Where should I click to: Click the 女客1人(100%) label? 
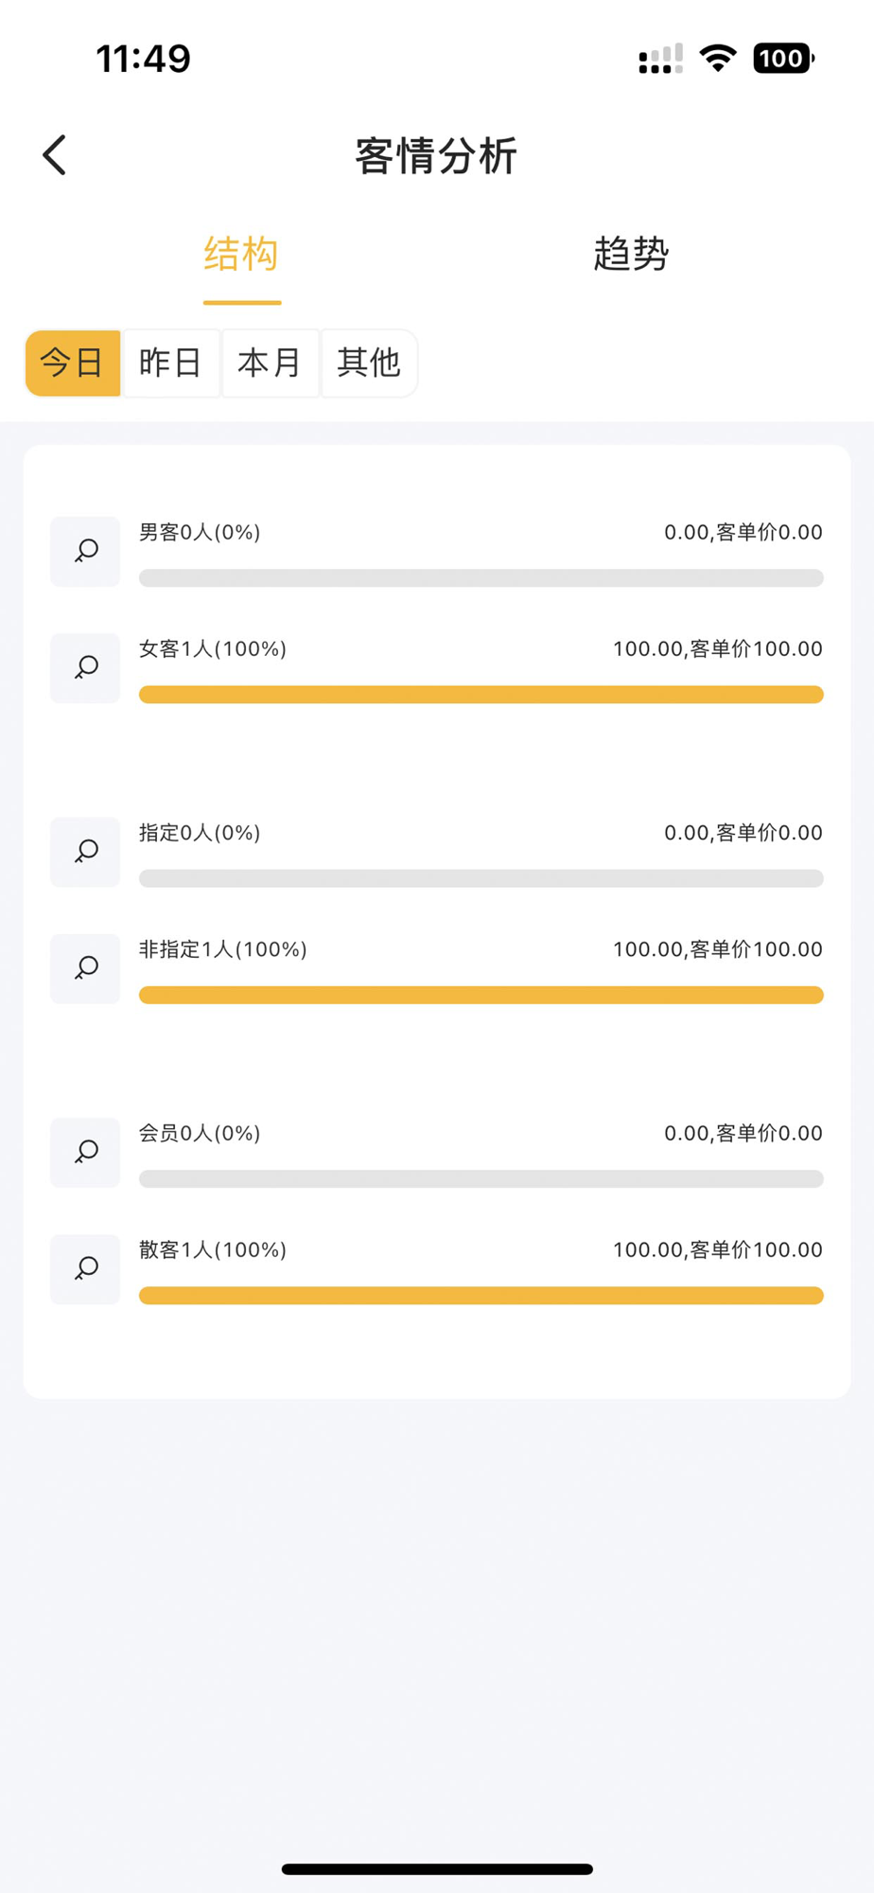coord(213,649)
